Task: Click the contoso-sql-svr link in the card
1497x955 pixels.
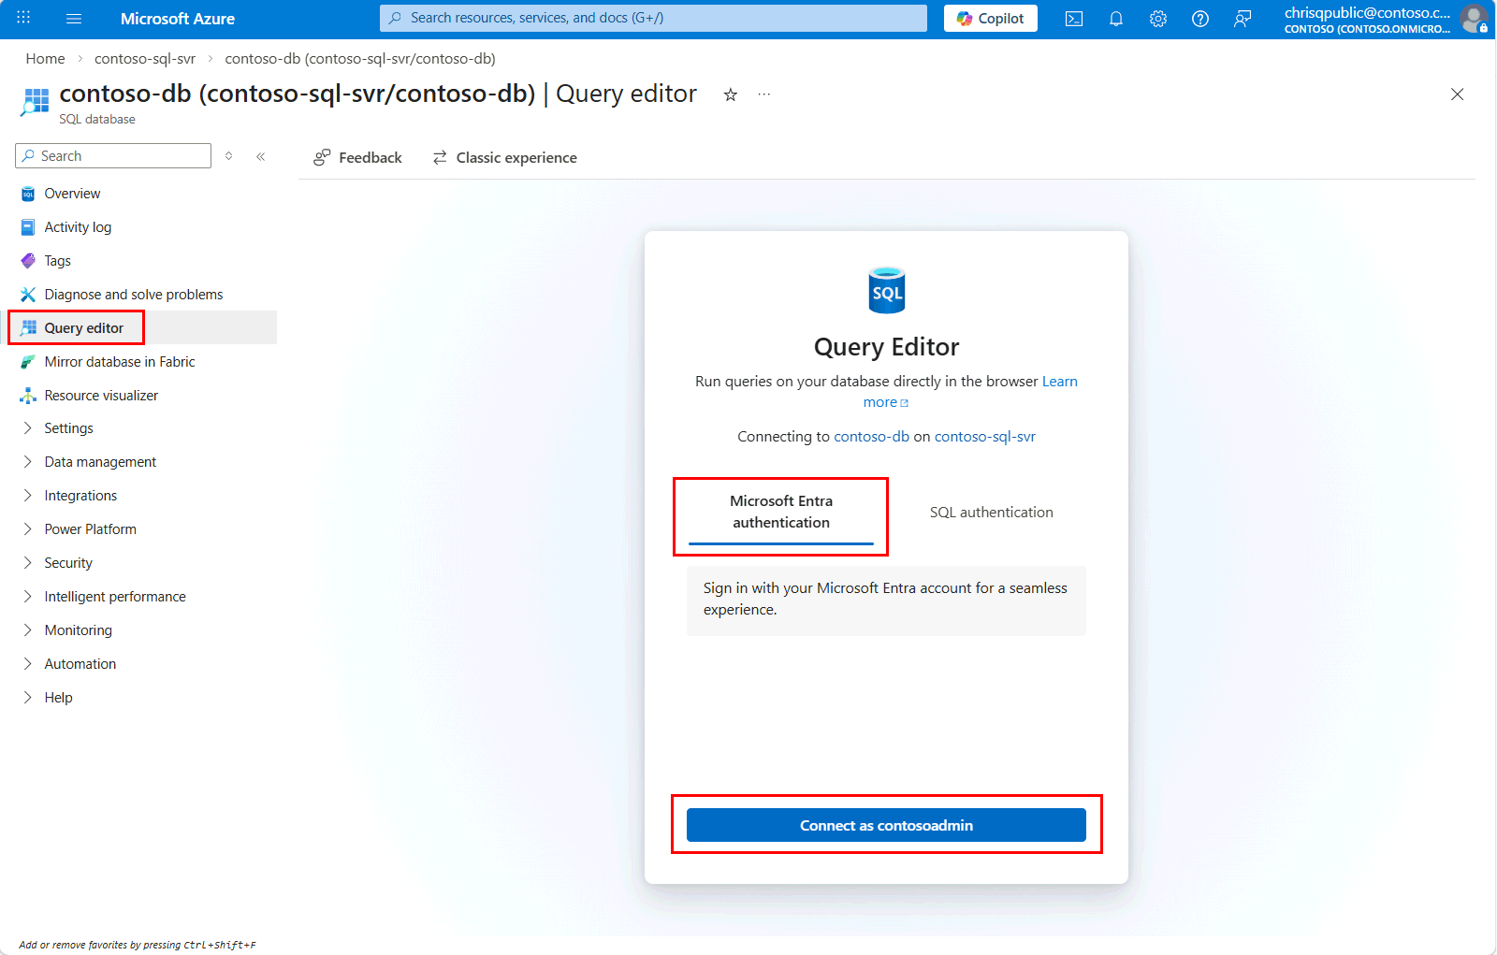Action: click(985, 437)
